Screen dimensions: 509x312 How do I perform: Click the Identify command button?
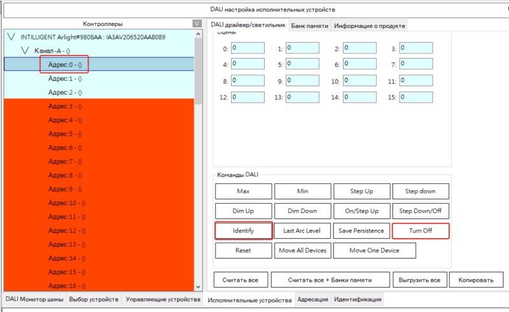click(x=244, y=230)
